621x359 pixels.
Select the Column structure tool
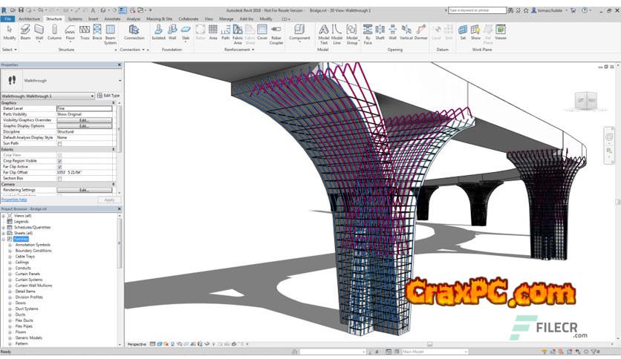click(x=54, y=31)
